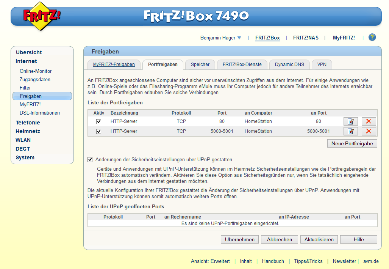Delete the 5000-5001 HTTP-Server rule
The height and width of the screenshot is (269, 389).
[x=369, y=131]
